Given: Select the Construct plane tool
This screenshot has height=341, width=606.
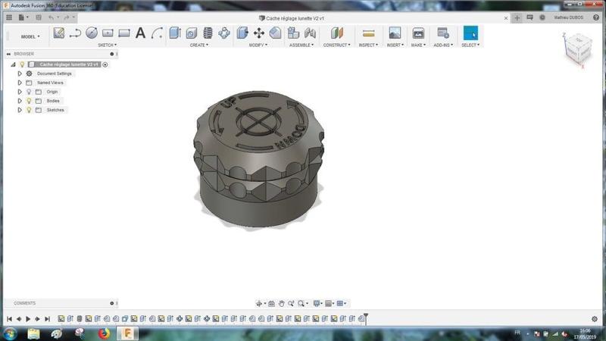Looking at the screenshot, I should pyautogui.click(x=336, y=33).
